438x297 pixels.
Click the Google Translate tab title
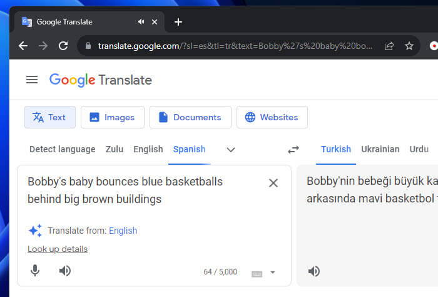64,22
